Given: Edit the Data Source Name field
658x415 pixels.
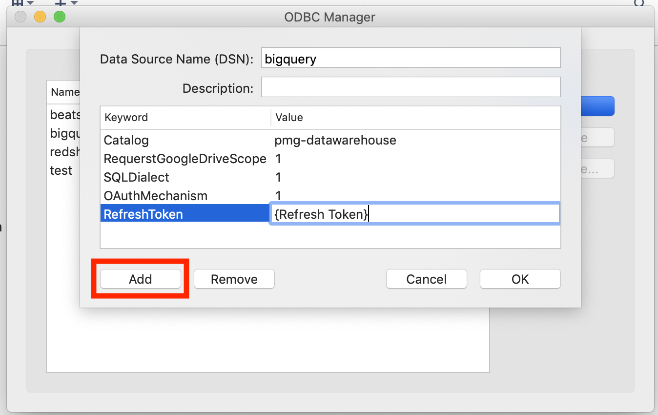Looking at the screenshot, I should coord(411,58).
